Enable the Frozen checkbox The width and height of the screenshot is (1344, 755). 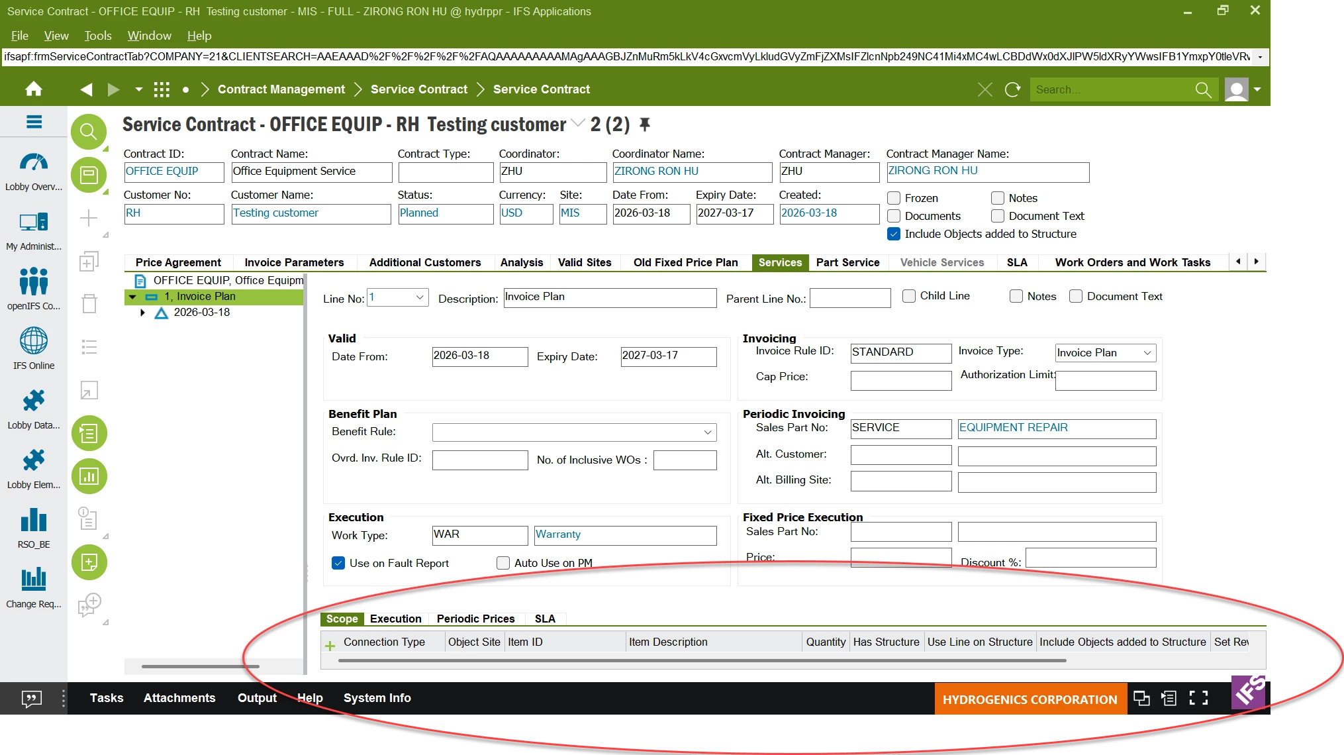coord(894,198)
